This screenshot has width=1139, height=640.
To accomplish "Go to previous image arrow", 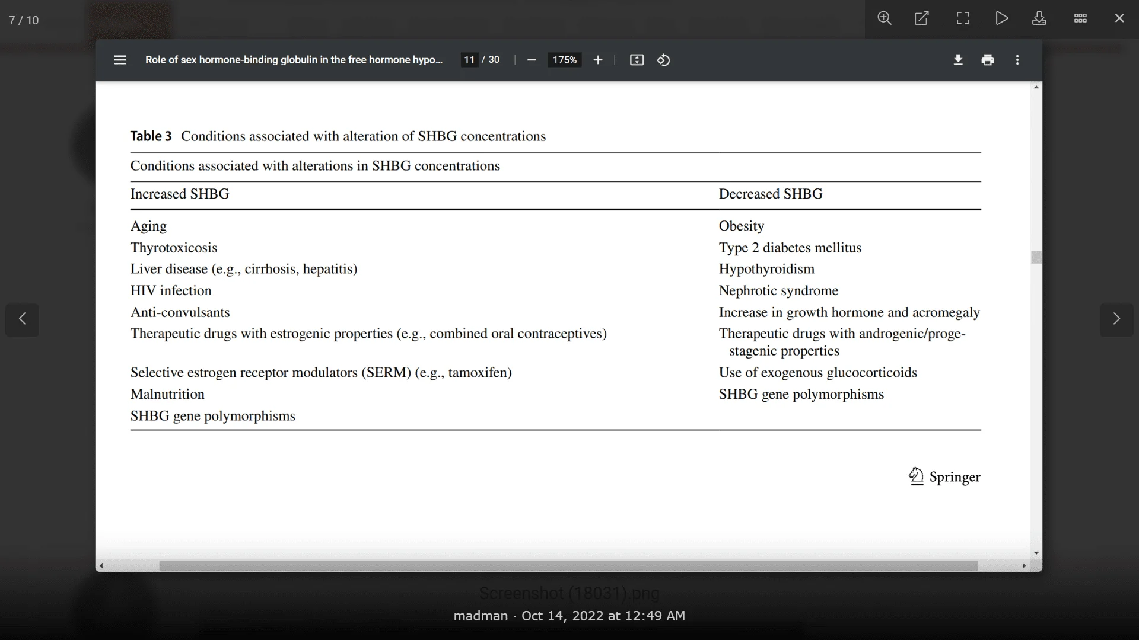I will coord(23,319).
